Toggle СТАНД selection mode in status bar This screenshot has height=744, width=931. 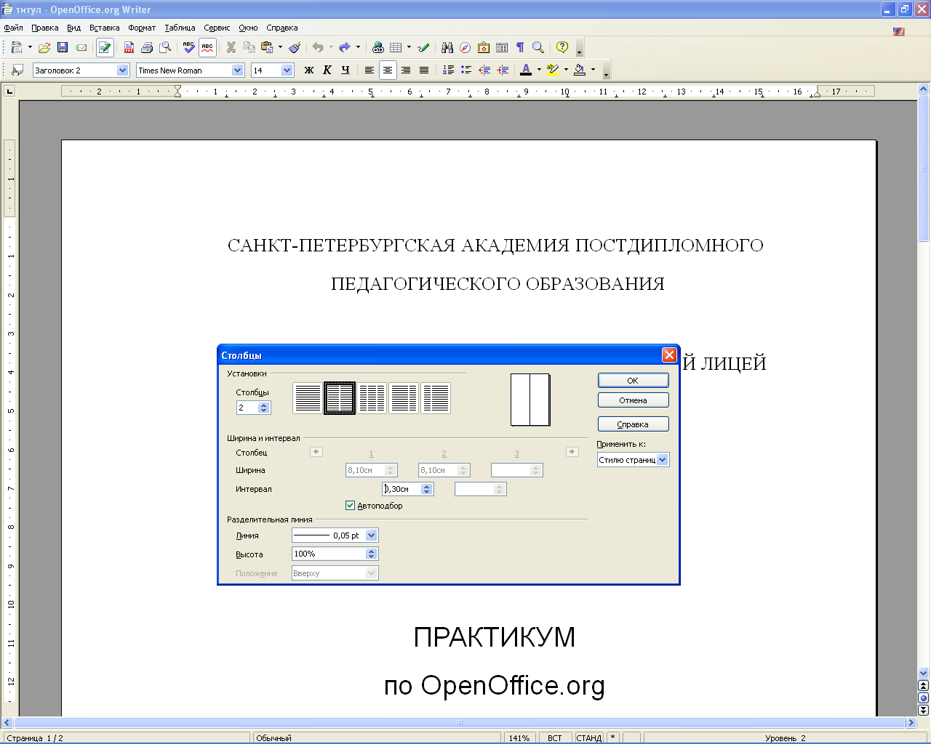click(x=589, y=737)
